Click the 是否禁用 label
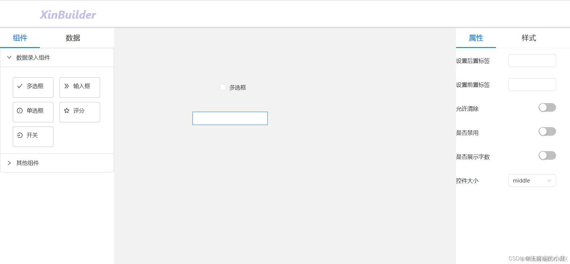 467,133
